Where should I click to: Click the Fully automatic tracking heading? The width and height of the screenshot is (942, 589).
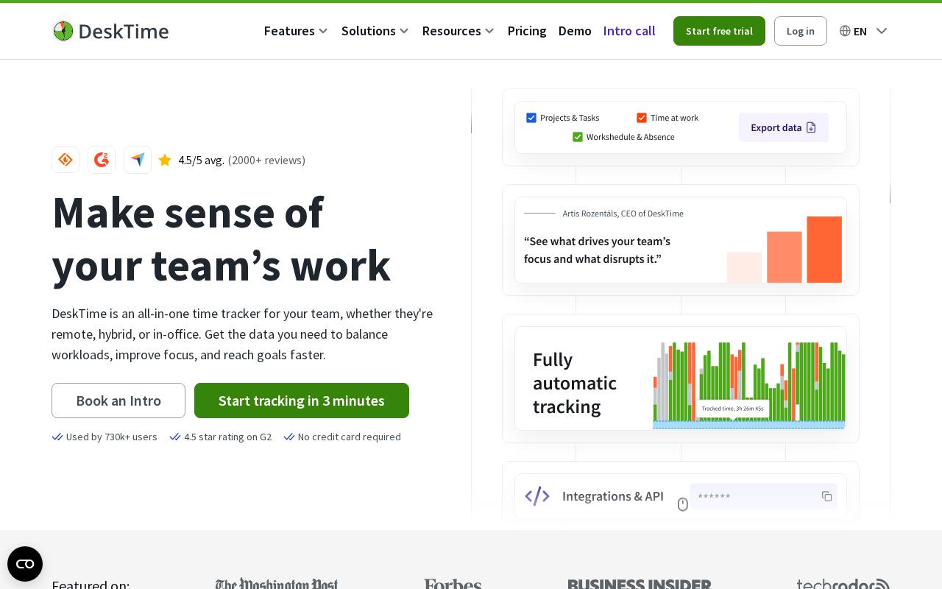(575, 383)
